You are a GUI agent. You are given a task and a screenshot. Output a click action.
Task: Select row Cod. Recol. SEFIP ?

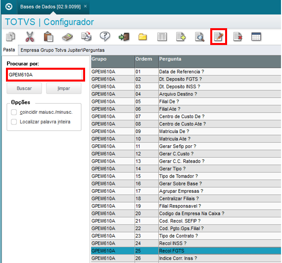pos(186,221)
